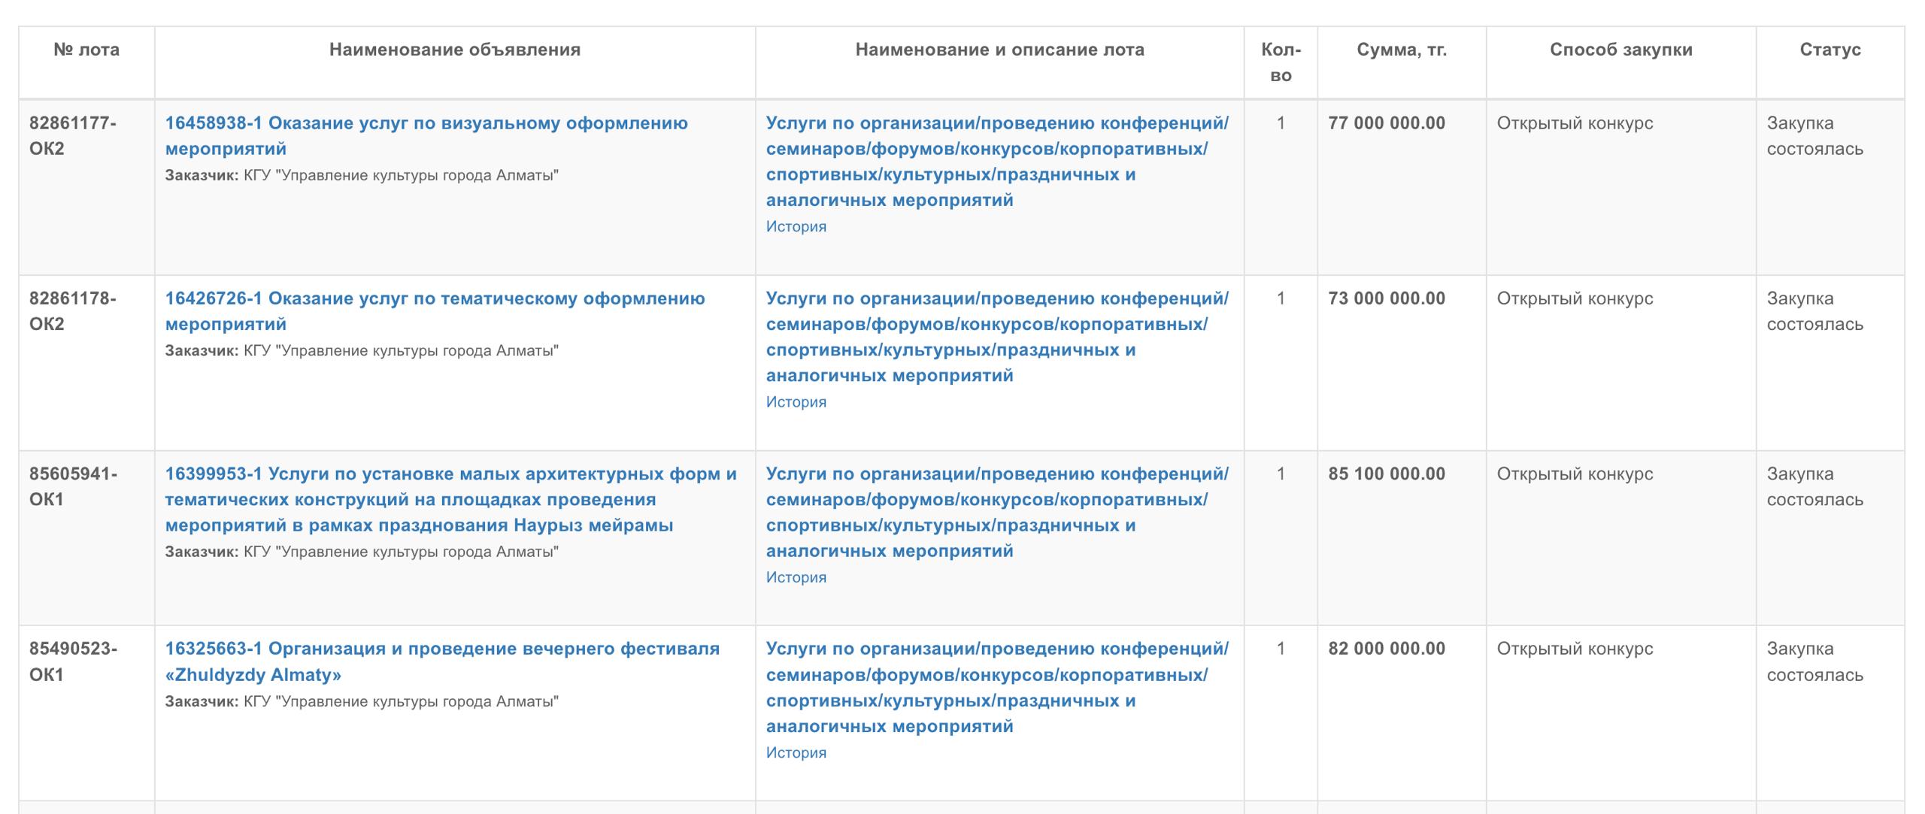View История for lot 85490523-ОК1

click(x=796, y=752)
